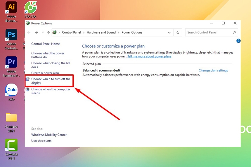This screenshot has height=167, width=251.
Task: Open Change plan settings for Balanced
Action: click(x=213, y=70)
